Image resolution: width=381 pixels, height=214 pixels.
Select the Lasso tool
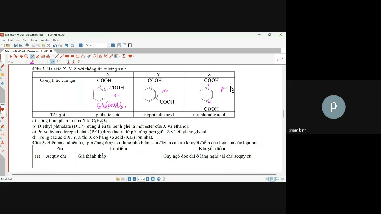point(94,56)
